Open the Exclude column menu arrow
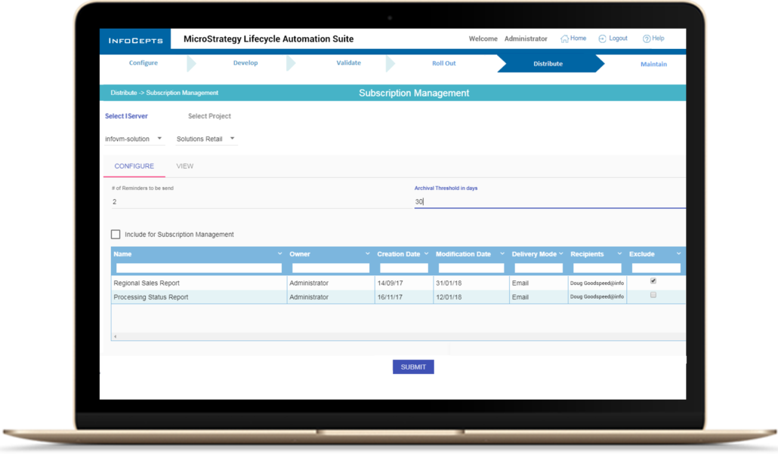The width and height of the screenshot is (778, 454). 678,254
